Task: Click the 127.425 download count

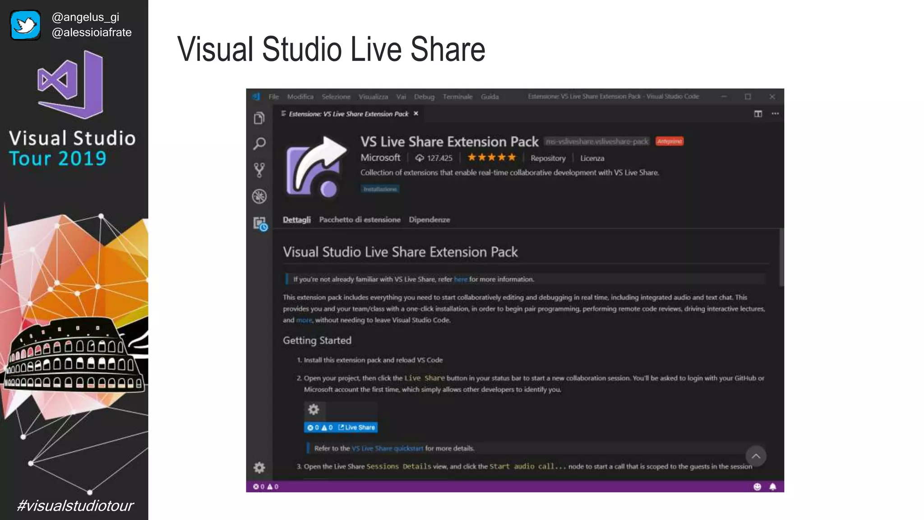Action: pyautogui.click(x=434, y=158)
